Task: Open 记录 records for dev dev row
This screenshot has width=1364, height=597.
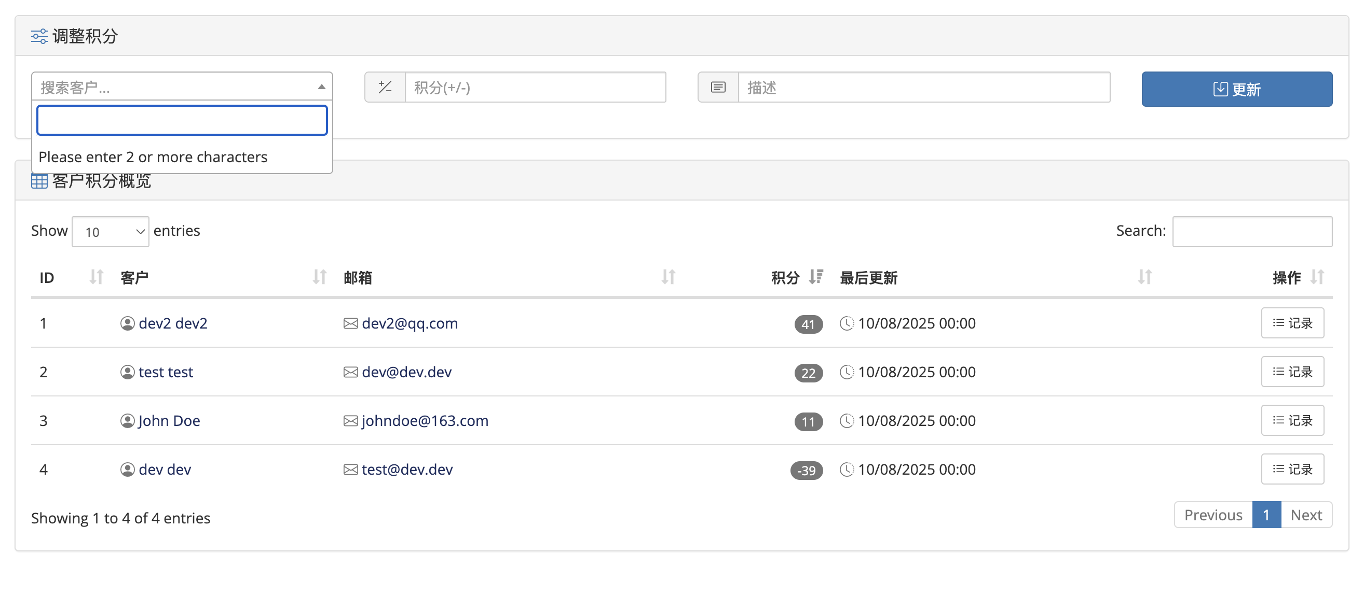Action: coord(1292,469)
